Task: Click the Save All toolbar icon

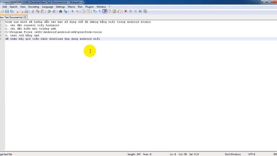Action: pos(12,11)
